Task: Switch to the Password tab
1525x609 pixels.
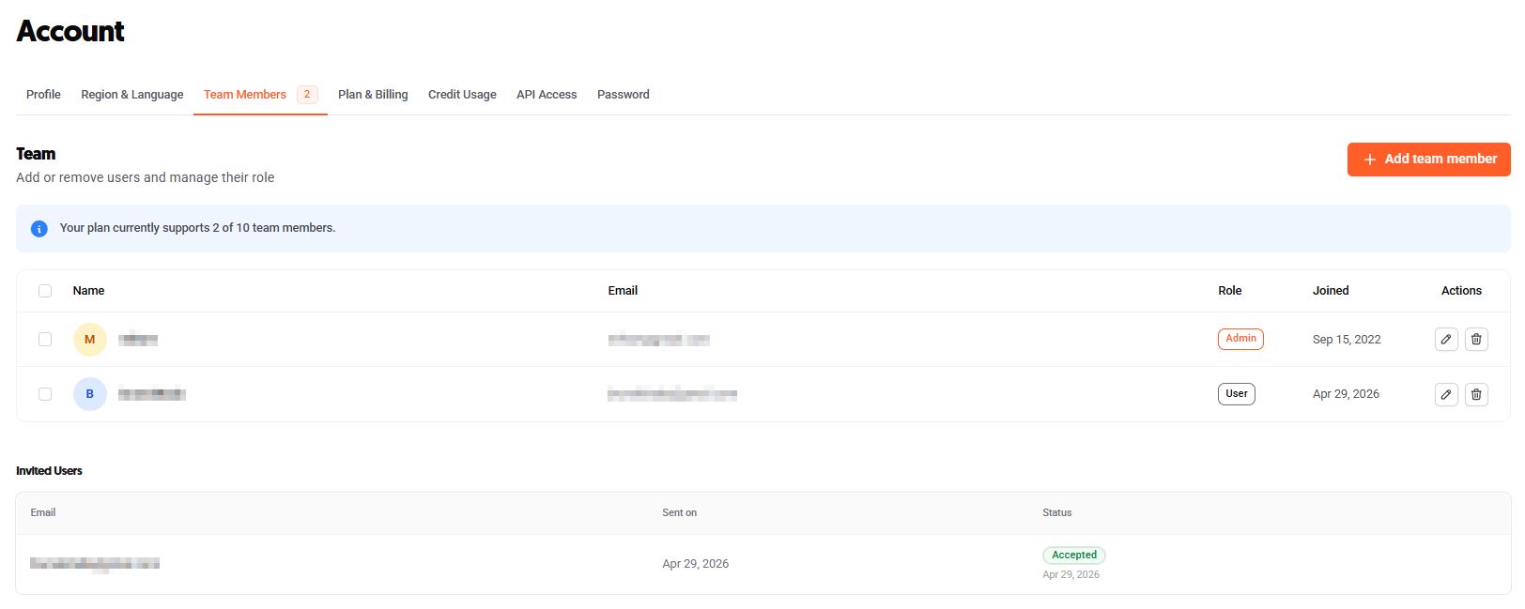Action: click(x=624, y=95)
